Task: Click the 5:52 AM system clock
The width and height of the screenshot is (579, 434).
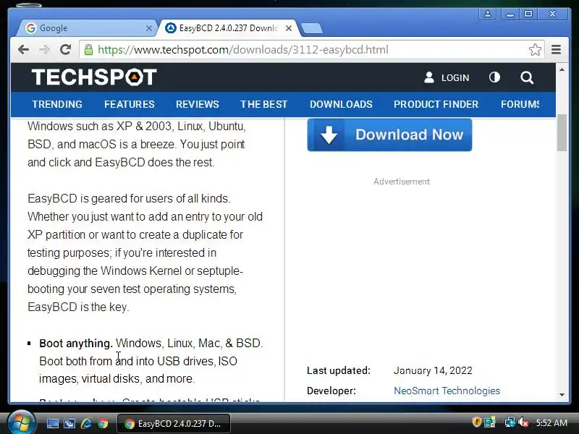Action: point(551,422)
